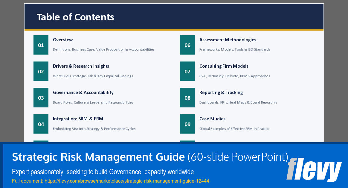Viewport: 348px width, 188px height.
Task: Click the 08 number tile
Action: coord(187,98)
